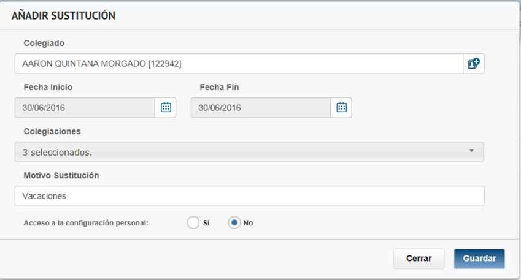Click the Motivo Sustitución label
This screenshot has width=521, height=280.
pyautogui.click(x=61, y=175)
